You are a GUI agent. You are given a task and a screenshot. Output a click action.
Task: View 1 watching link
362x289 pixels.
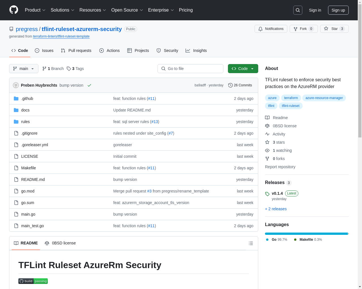tap(278, 150)
